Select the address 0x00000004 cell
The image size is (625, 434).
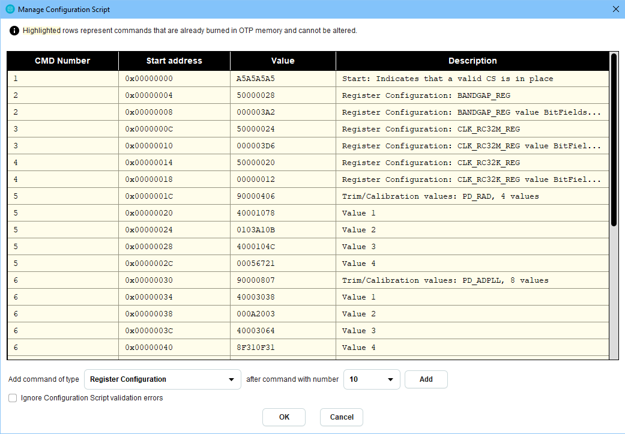pyautogui.click(x=174, y=95)
